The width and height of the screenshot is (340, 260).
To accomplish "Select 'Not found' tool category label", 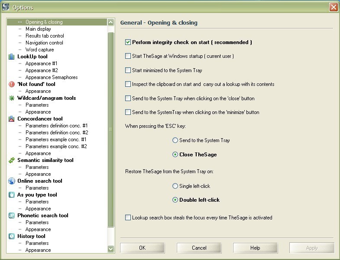I will coord(36,84).
